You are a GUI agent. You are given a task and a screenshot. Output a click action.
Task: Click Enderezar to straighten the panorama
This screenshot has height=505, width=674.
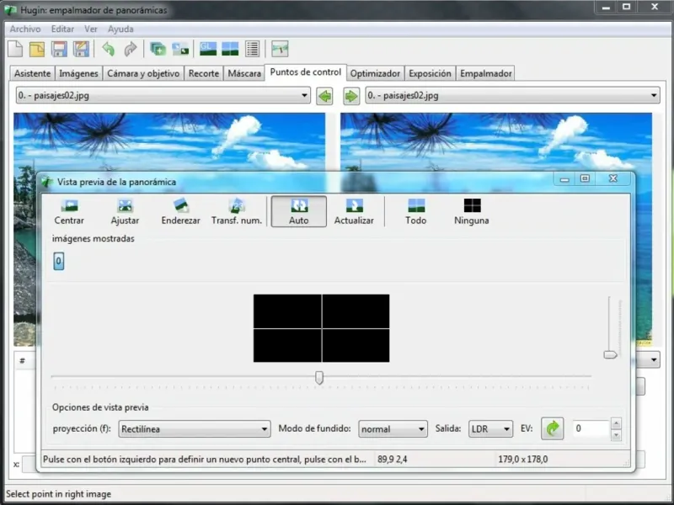click(x=180, y=212)
